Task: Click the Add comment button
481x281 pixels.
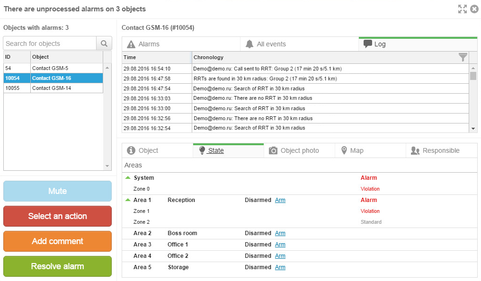Action: click(x=57, y=241)
